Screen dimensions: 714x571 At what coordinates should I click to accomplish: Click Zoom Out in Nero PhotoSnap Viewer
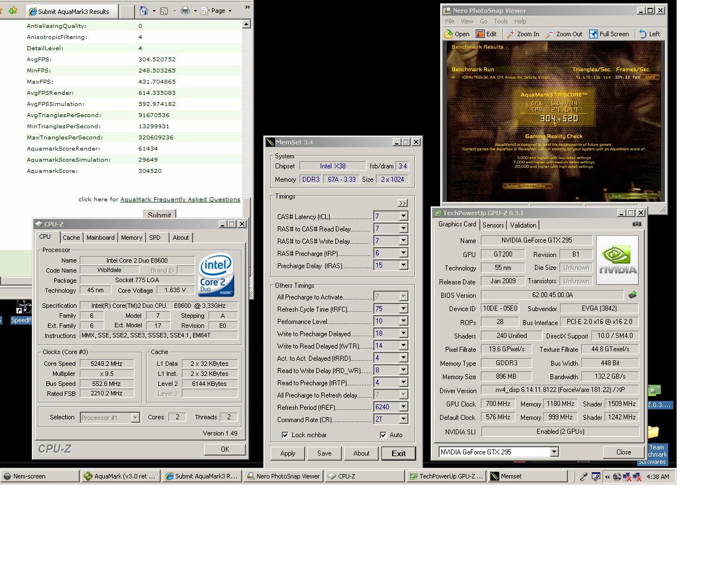[x=565, y=34]
